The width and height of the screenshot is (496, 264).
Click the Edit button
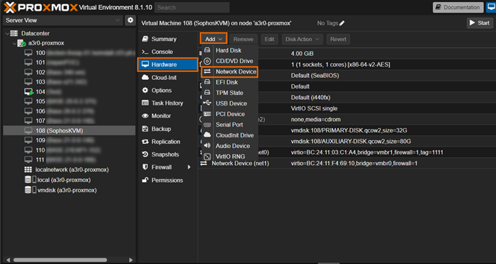pyautogui.click(x=269, y=39)
